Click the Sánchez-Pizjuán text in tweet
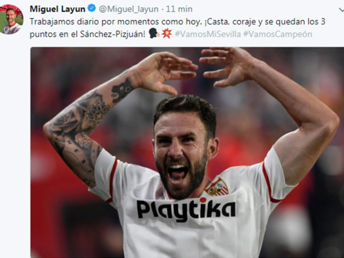 point(112,34)
